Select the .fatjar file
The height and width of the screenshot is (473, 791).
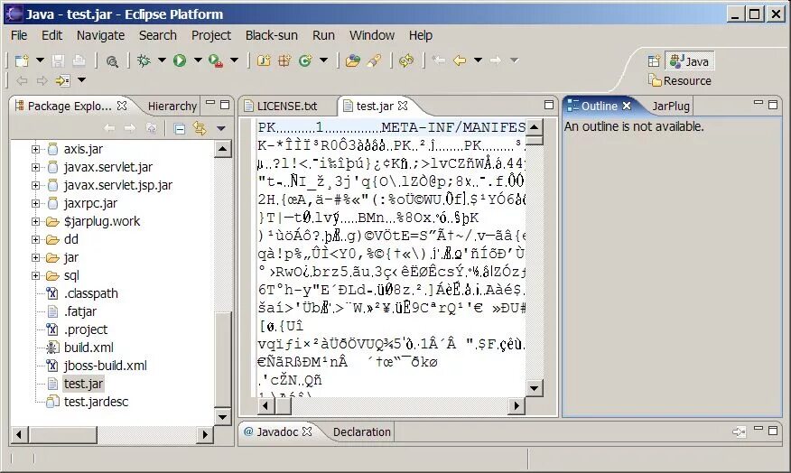[80, 311]
